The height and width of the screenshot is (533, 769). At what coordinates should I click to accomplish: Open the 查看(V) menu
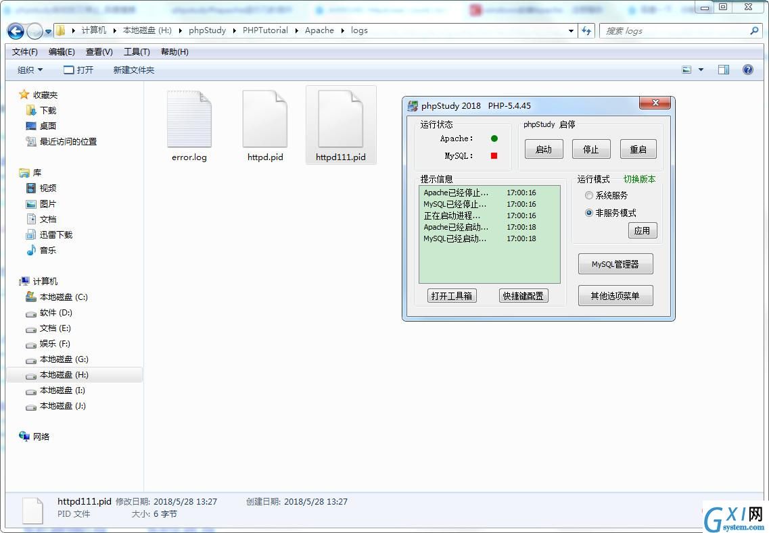pos(99,52)
